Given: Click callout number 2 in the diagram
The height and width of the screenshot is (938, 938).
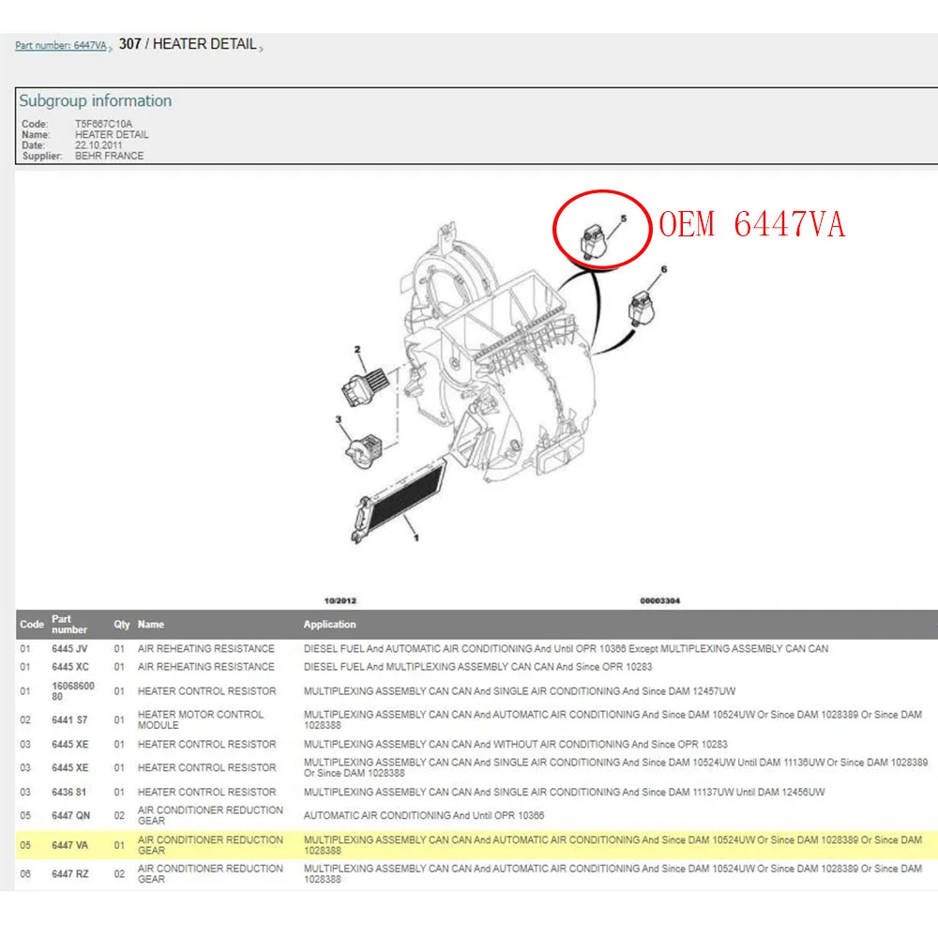Looking at the screenshot, I should (x=357, y=349).
